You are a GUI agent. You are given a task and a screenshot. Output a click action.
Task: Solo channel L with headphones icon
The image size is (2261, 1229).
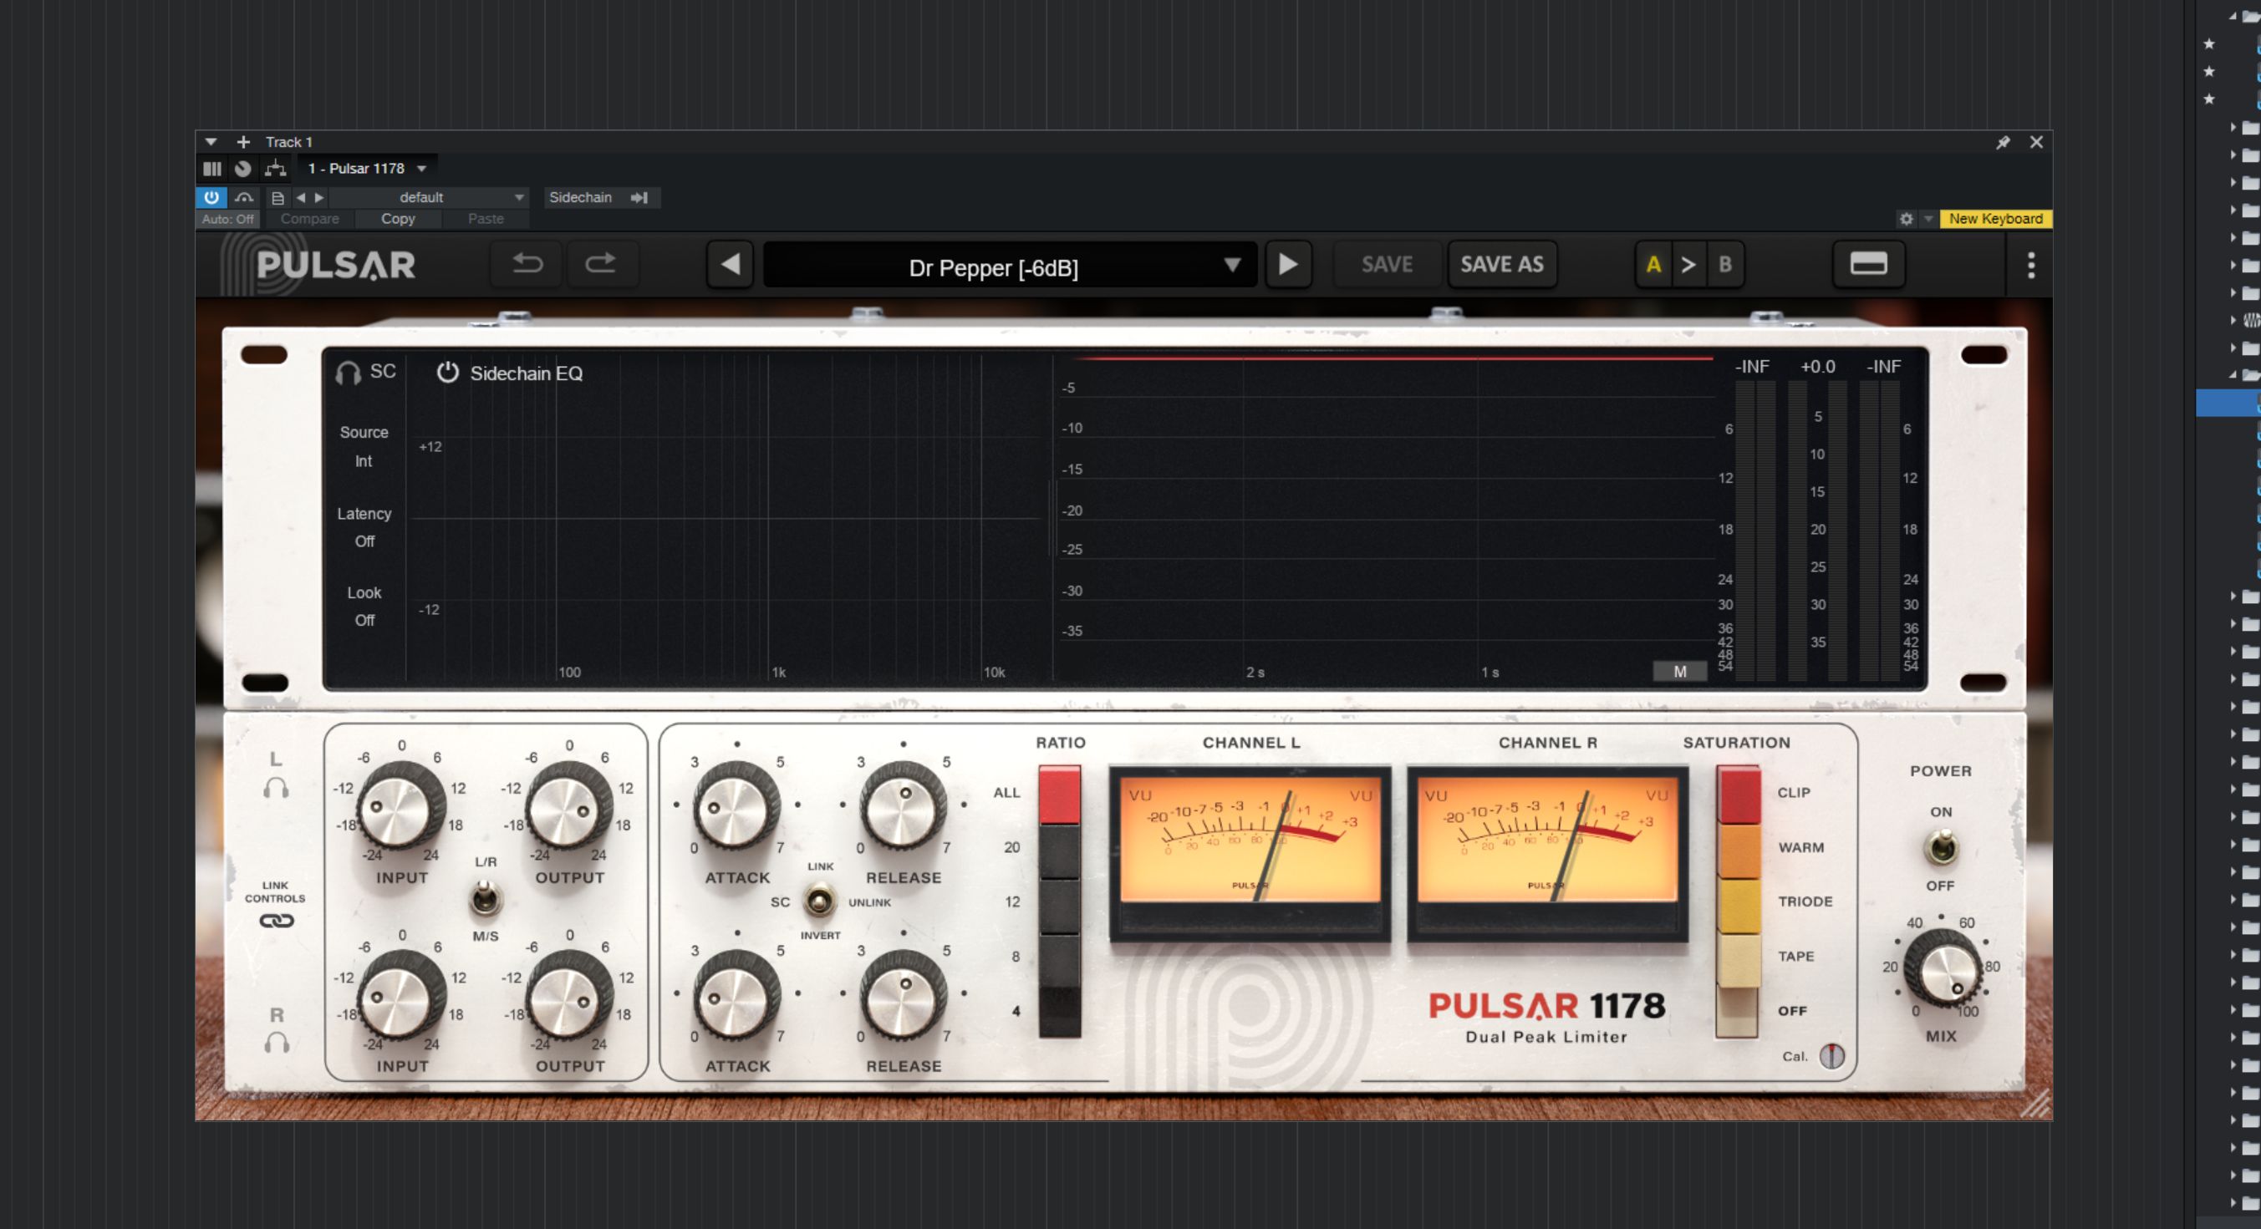pos(276,788)
